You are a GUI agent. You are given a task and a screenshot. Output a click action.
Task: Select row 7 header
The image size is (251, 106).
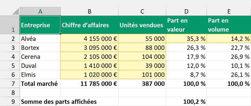10,83
